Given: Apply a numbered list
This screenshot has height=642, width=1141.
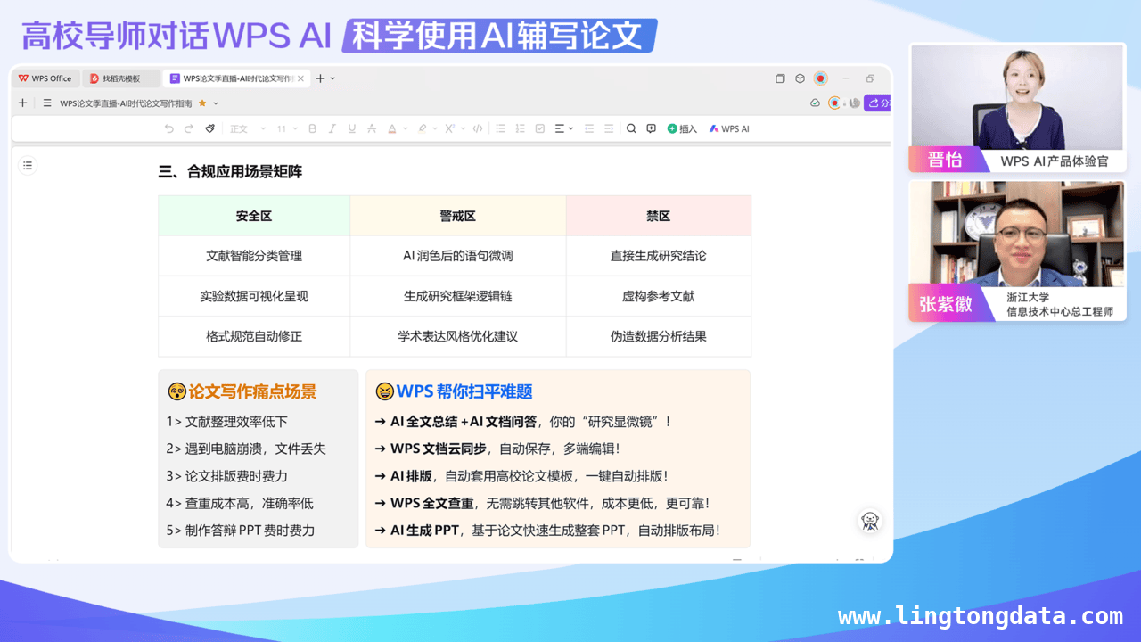Looking at the screenshot, I should tap(521, 128).
